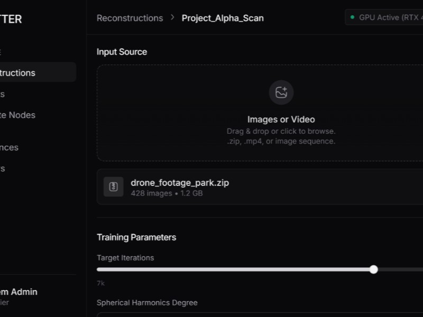Click the Images or Video drop zone
423x317 pixels.
tap(260, 113)
